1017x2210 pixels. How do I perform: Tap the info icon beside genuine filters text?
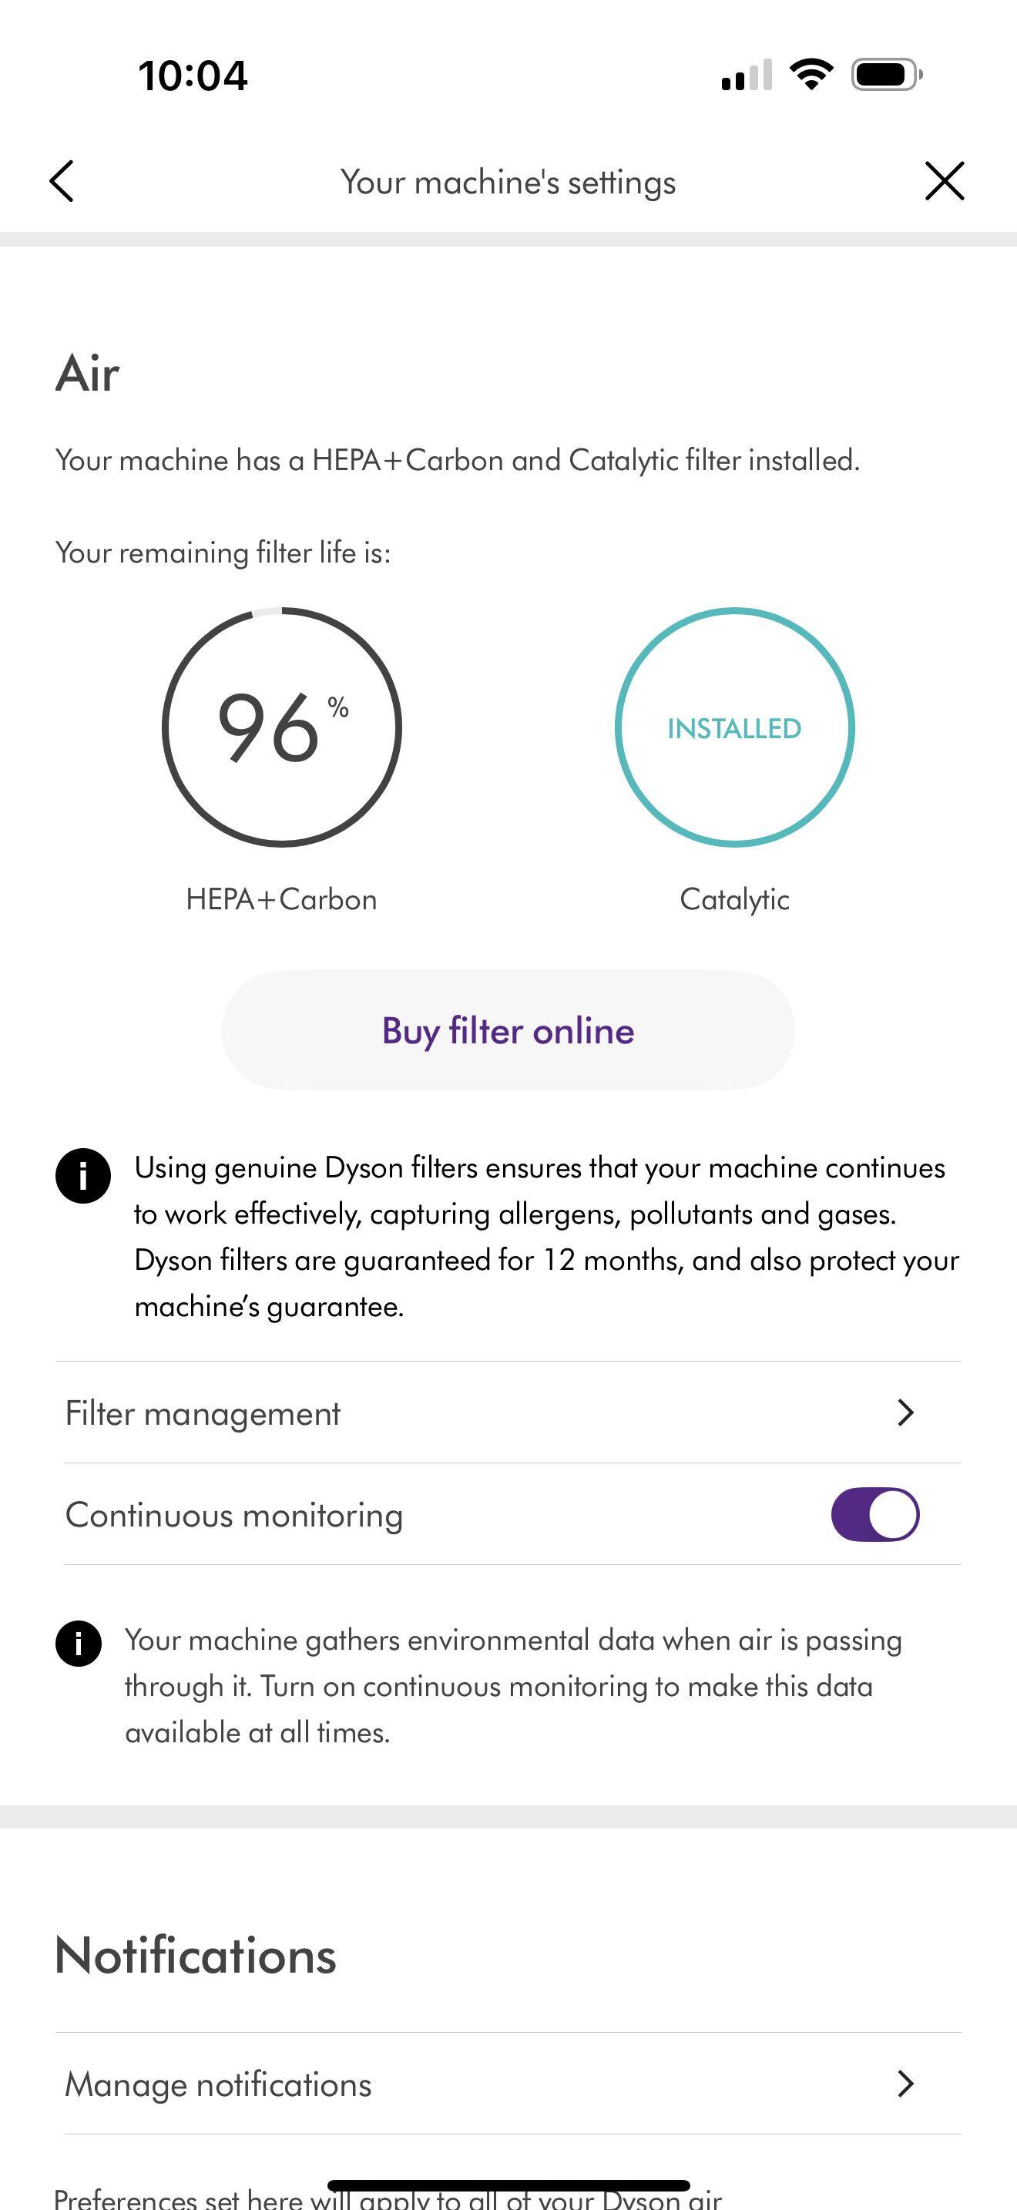click(x=83, y=1175)
